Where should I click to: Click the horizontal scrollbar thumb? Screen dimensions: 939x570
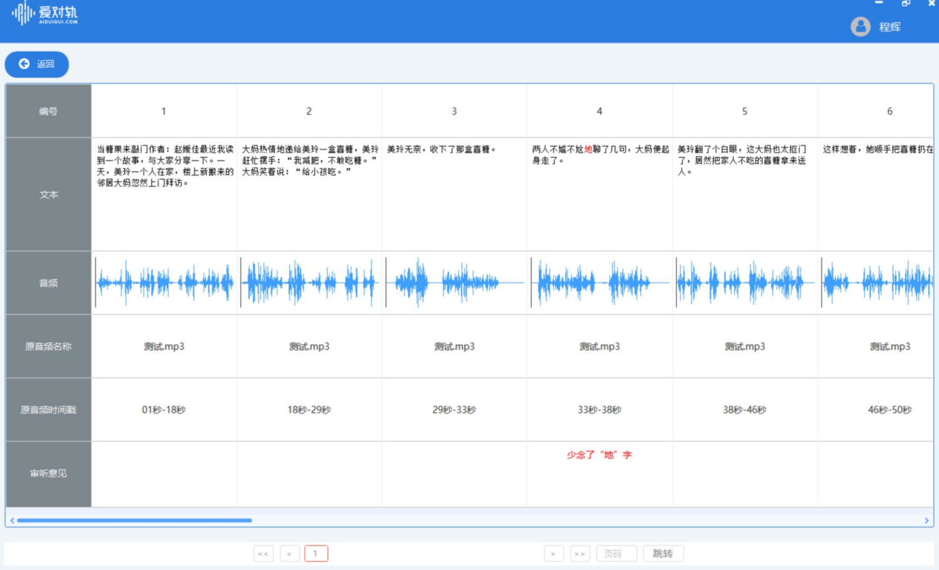click(x=134, y=520)
